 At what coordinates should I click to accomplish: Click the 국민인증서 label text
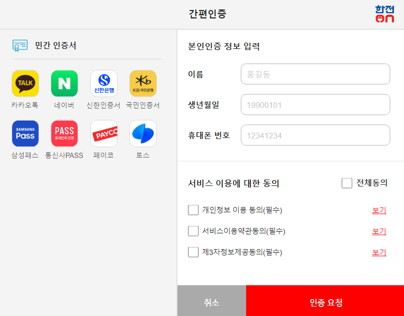click(143, 105)
